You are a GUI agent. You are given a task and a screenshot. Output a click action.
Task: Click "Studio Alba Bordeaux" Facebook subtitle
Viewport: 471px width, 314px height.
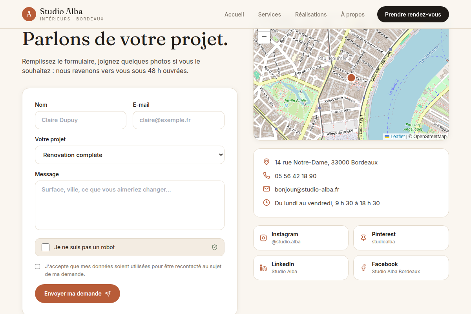[396, 272]
